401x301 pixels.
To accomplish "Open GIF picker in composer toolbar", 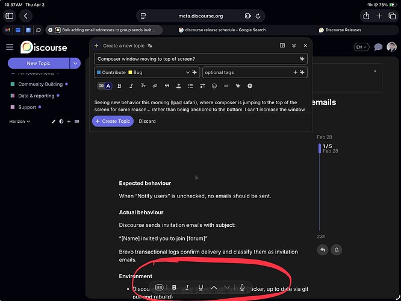I will pos(226,86).
